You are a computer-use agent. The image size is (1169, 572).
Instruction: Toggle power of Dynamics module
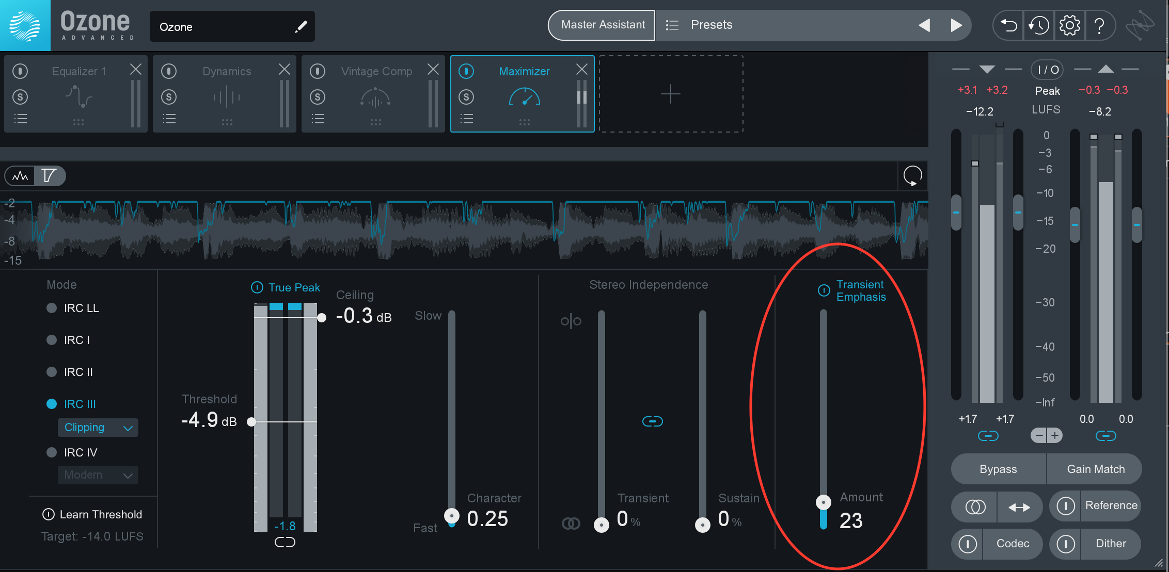[169, 71]
